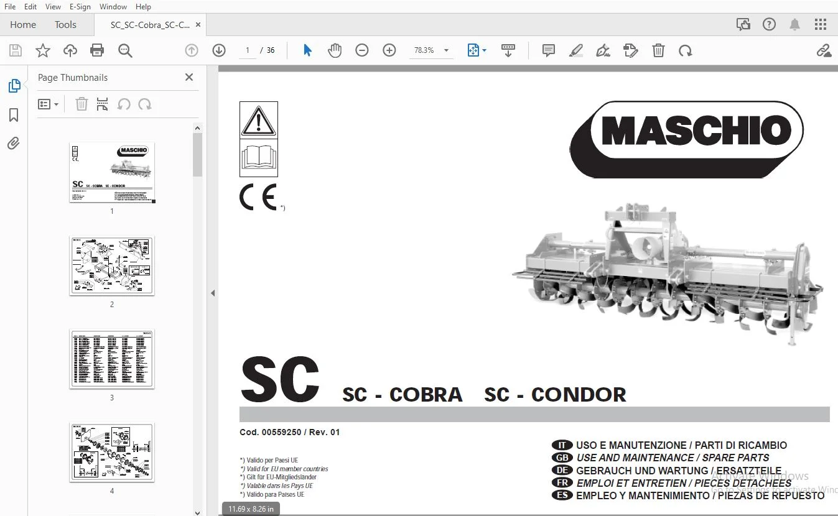Open the apps grid icon
The height and width of the screenshot is (516, 838).
[x=820, y=25]
